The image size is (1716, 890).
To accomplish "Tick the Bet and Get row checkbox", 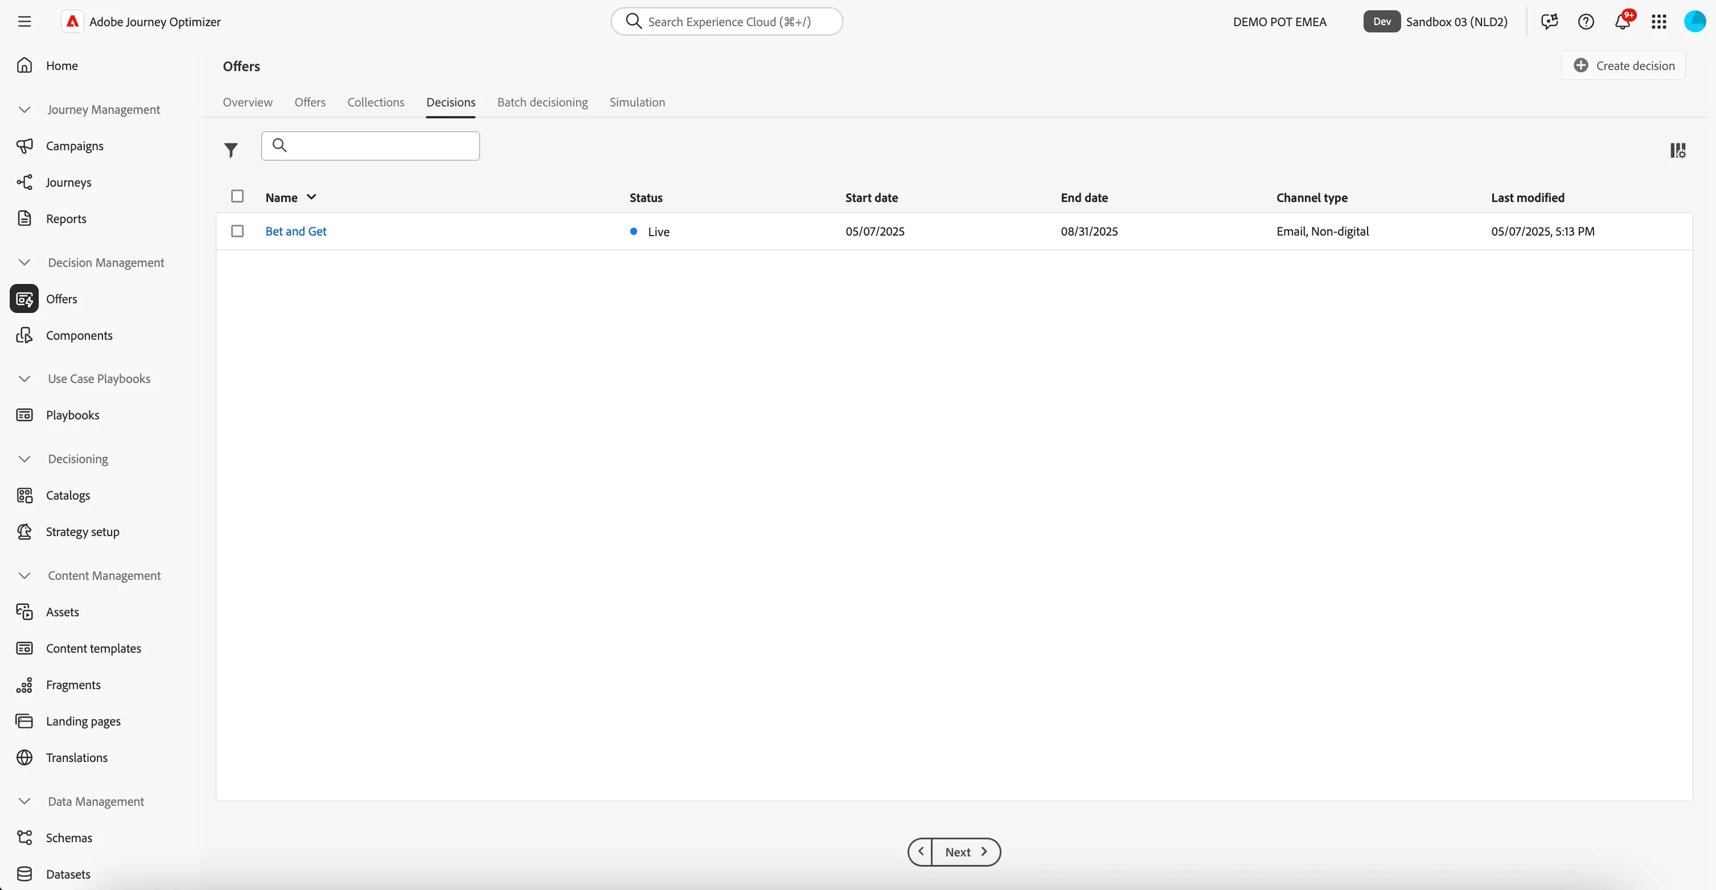I will click(237, 231).
